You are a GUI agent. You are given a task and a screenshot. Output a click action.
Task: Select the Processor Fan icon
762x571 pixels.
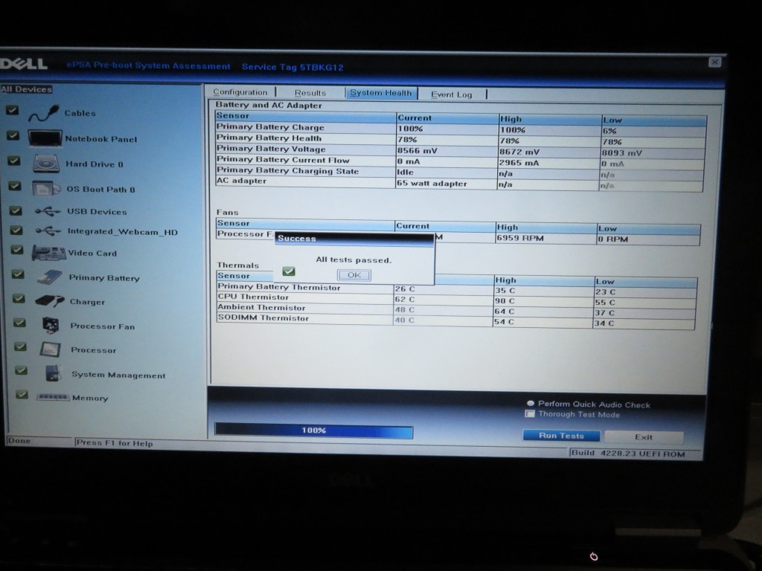point(51,325)
